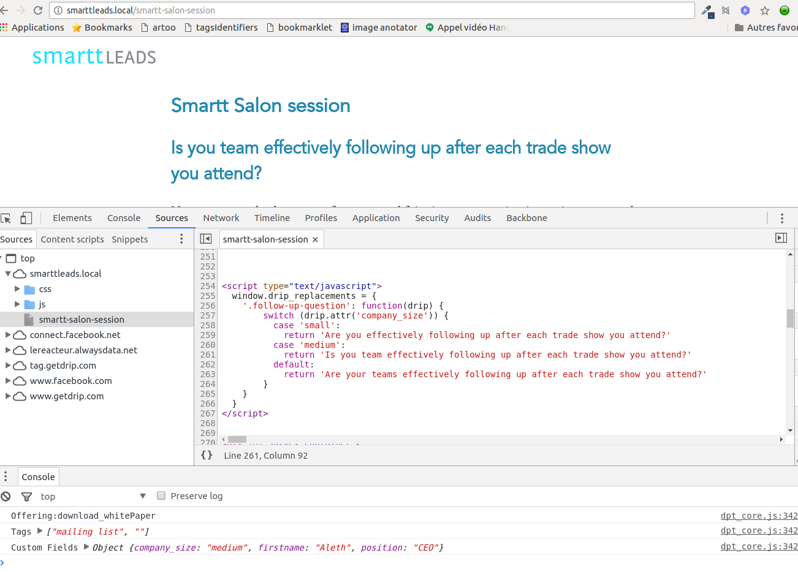Screen dimensions: 798x572
Task: Open the green circle extension icon
Action: pos(785,10)
